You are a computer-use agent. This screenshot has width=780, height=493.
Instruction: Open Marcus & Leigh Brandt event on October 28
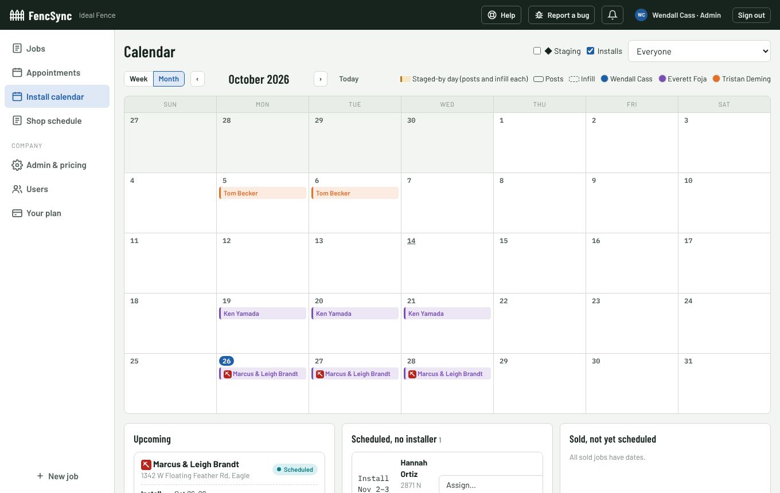click(447, 374)
